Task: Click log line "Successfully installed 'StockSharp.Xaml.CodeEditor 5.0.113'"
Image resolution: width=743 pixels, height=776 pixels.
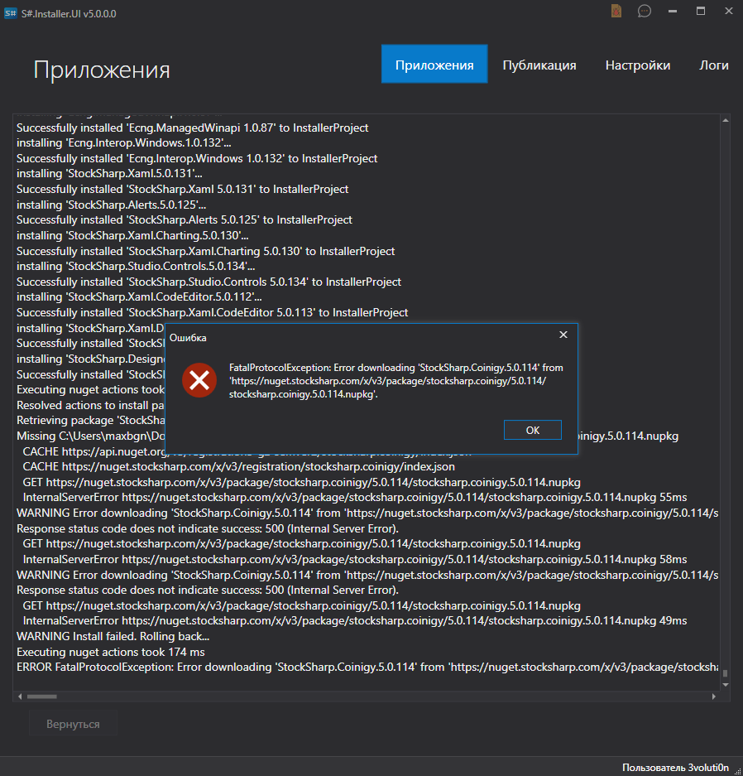Action: point(212,312)
